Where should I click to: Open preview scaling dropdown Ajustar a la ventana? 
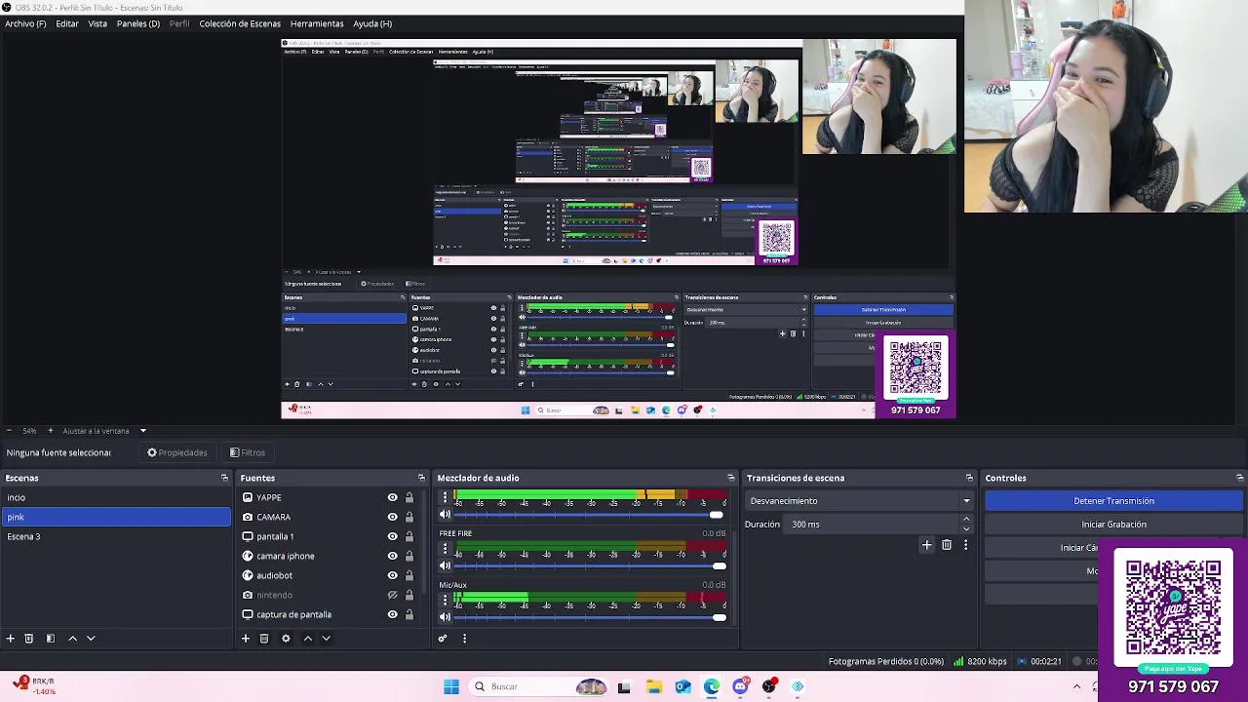click(104, 431)
